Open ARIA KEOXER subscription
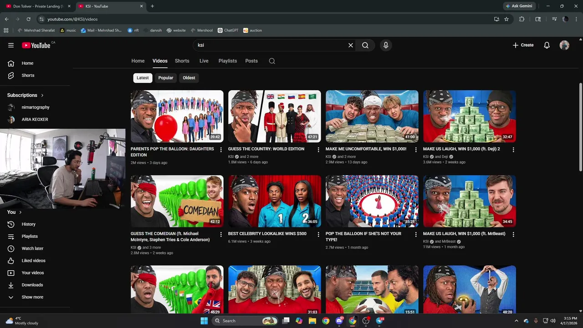583x328 pixels. tap(36, 119)
